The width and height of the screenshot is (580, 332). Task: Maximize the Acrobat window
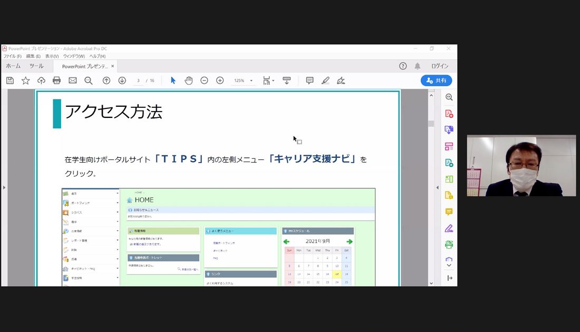[x=432, y=48]
